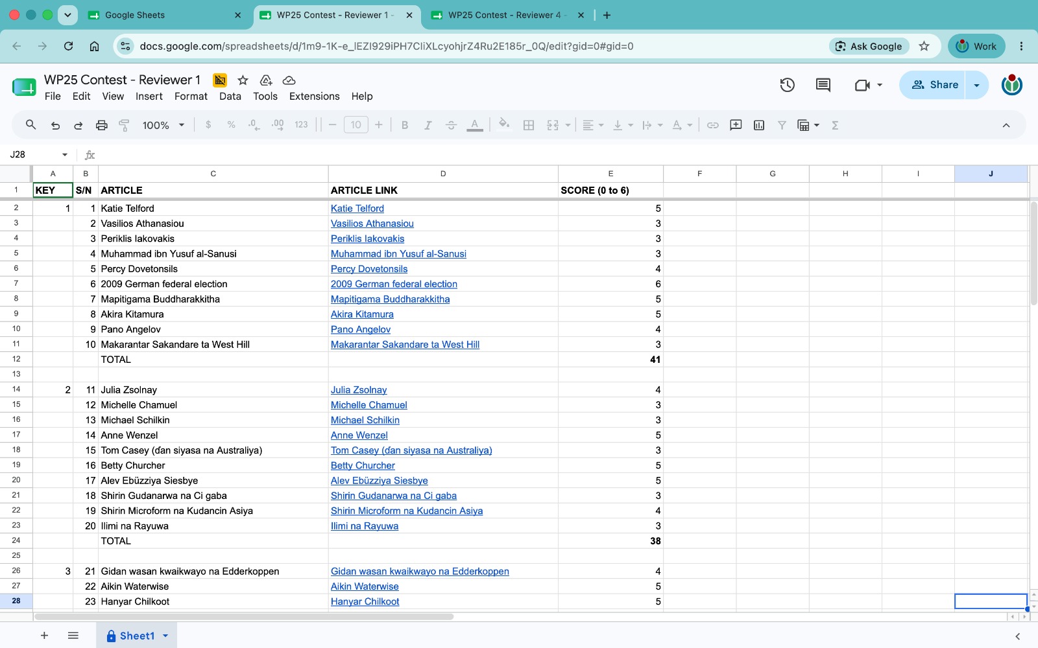Insert a comment

[736, 125]
